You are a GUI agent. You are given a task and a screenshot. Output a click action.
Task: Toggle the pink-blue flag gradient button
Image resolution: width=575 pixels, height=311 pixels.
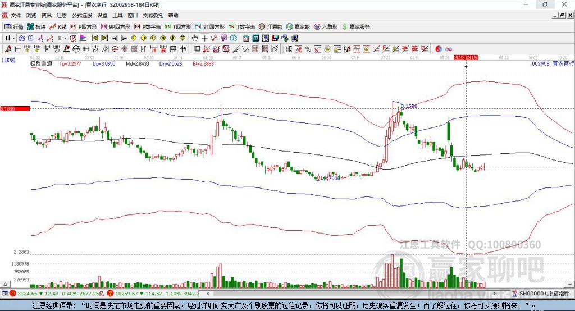(83, 38)
